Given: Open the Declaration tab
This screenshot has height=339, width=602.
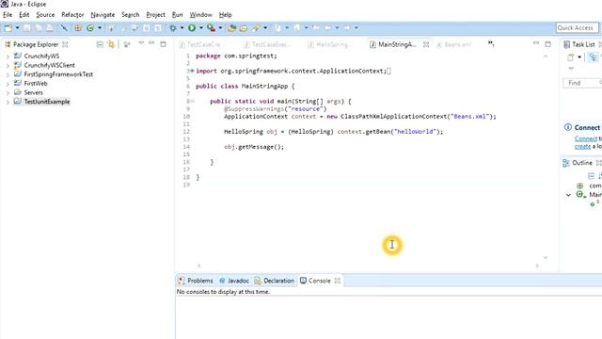Looking at the screenshot, I should [274, 281].
